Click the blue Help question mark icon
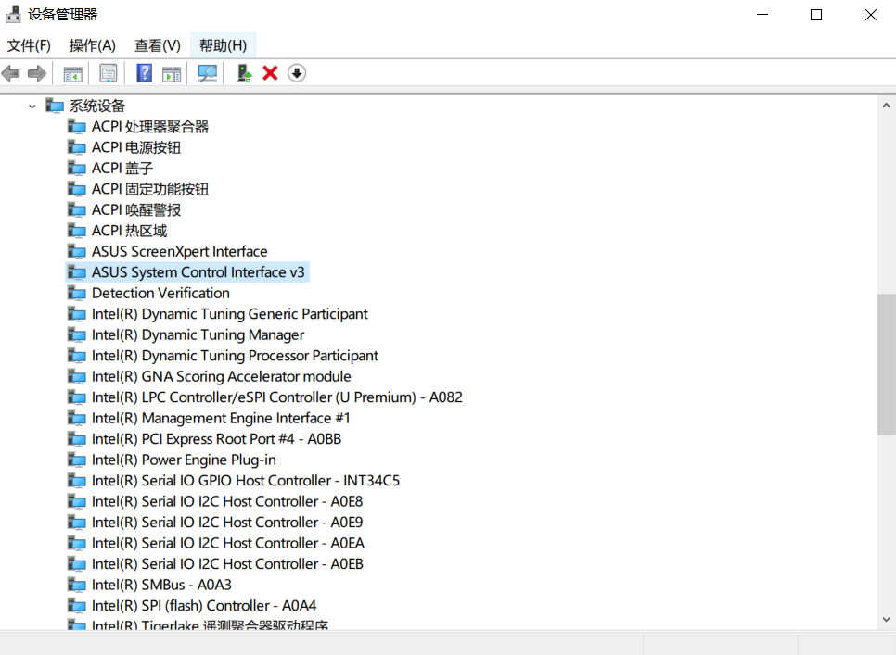 pos(145,73)
